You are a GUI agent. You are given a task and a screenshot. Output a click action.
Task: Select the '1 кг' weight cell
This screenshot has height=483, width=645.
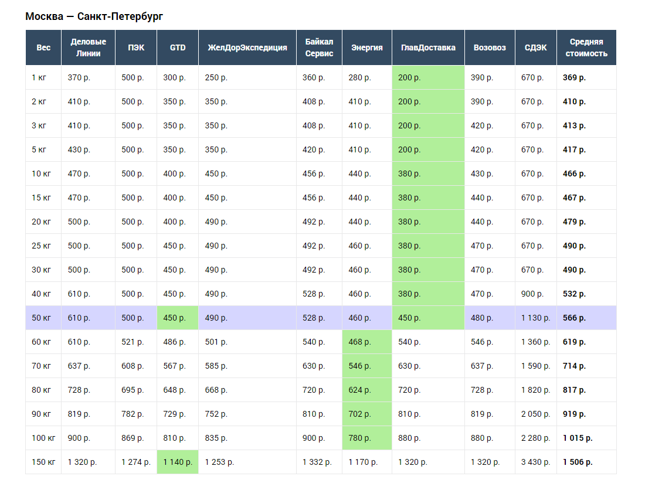point(43,77)
